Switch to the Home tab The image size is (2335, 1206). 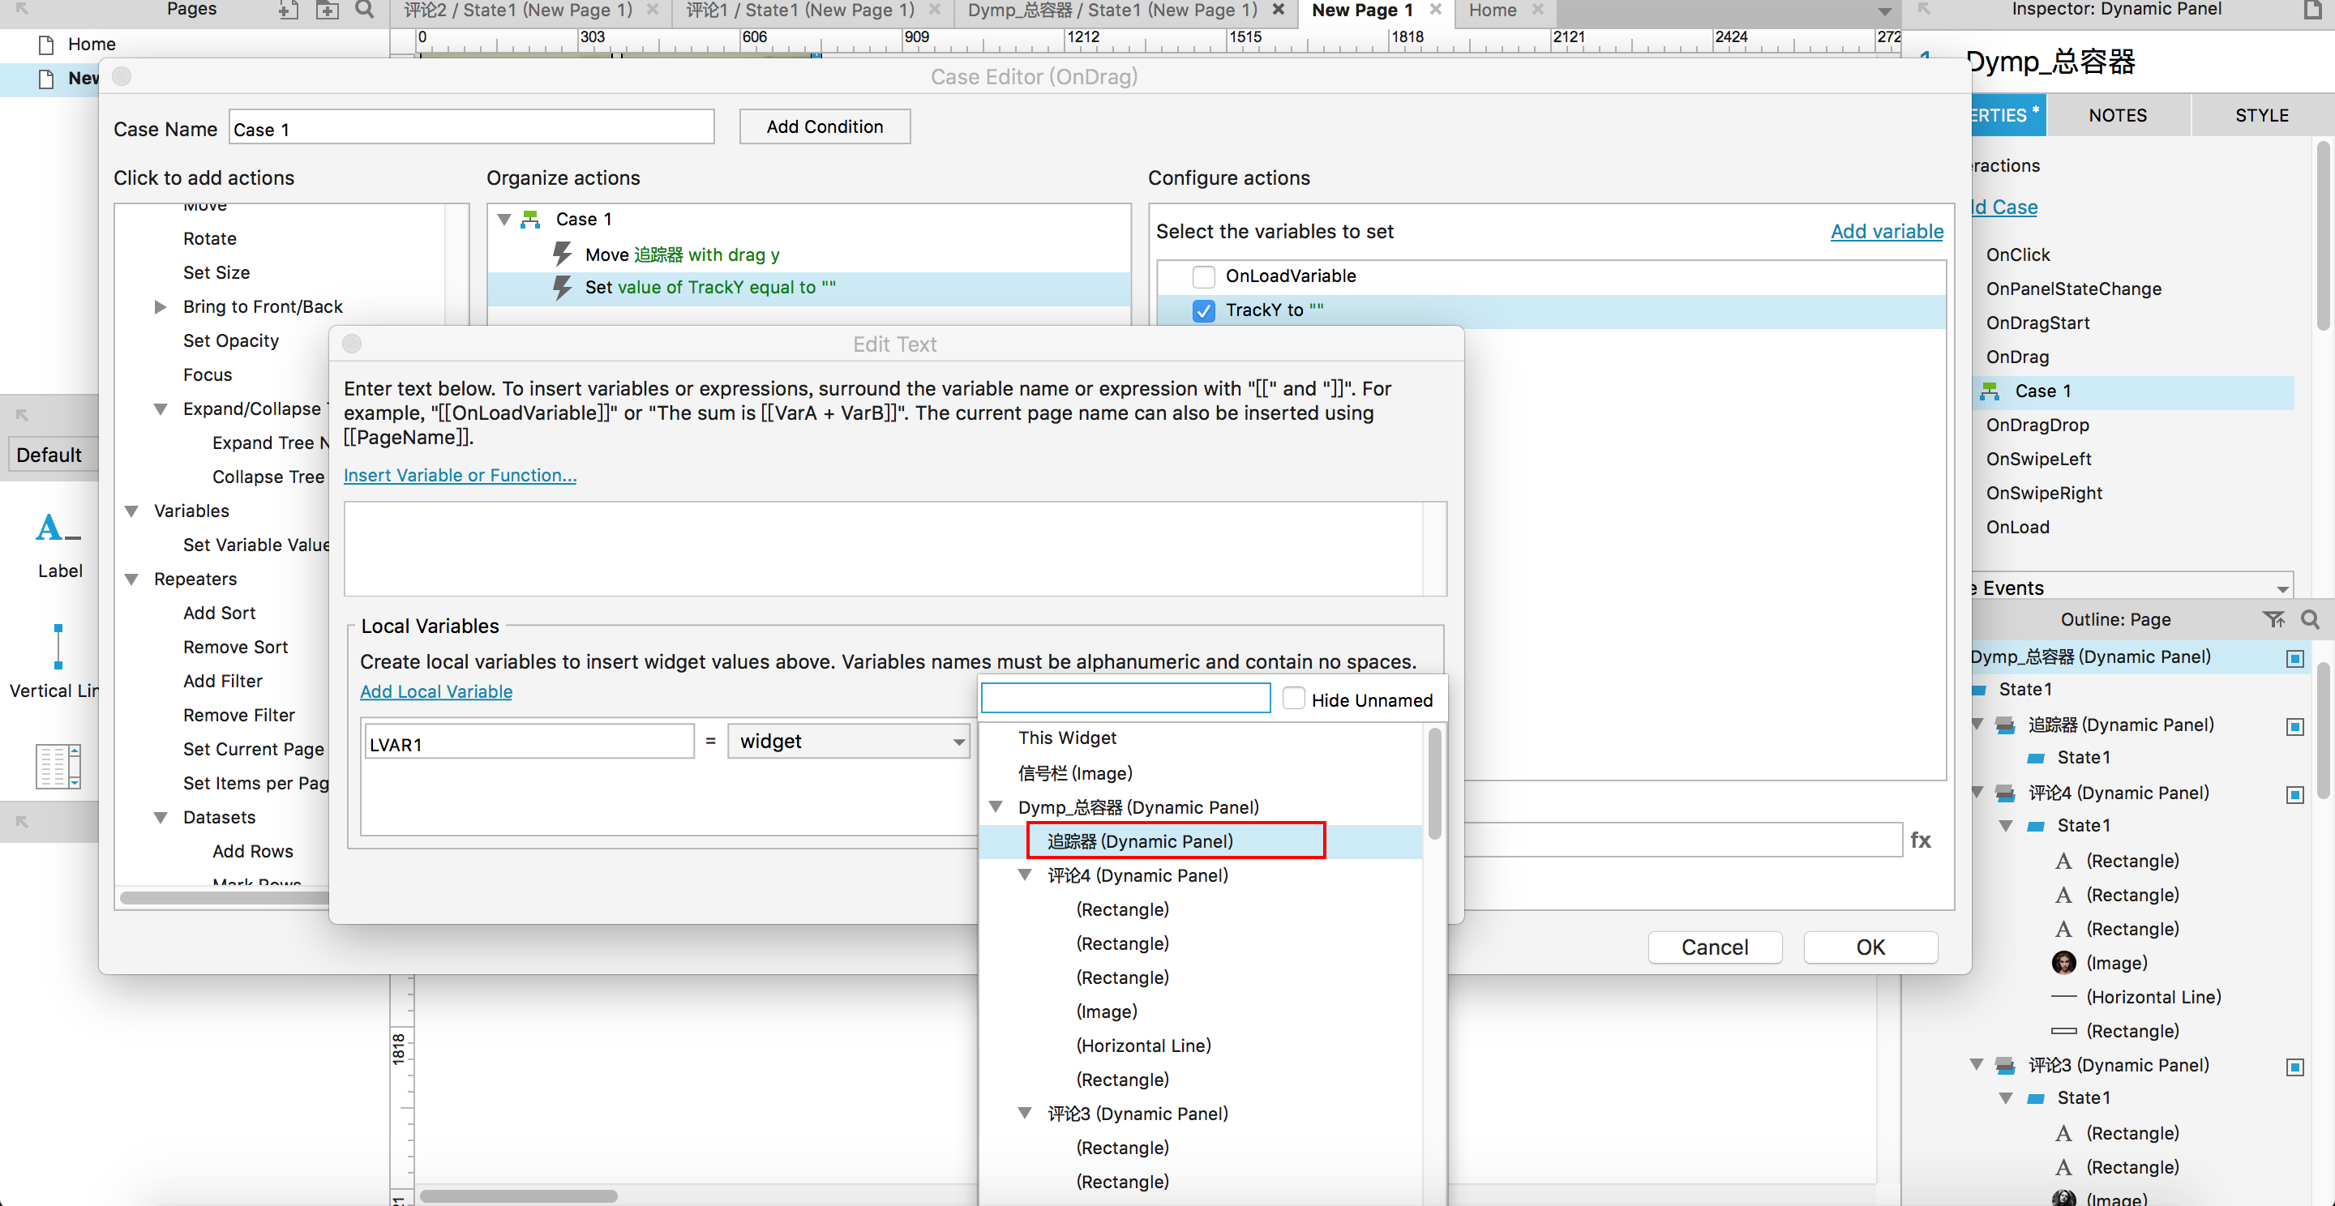[x=1492, y=10]
